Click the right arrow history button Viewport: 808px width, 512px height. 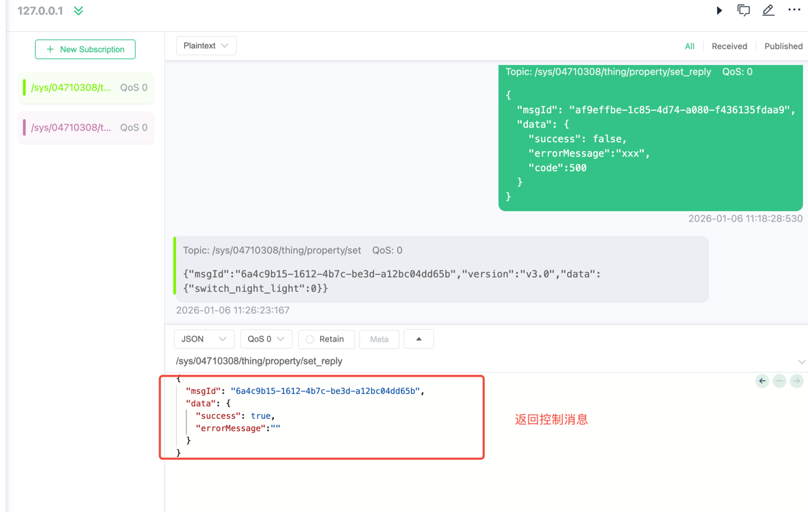796,381
